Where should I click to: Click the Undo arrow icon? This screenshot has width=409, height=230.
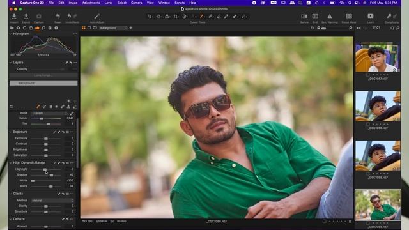click(x=69, y=17)
